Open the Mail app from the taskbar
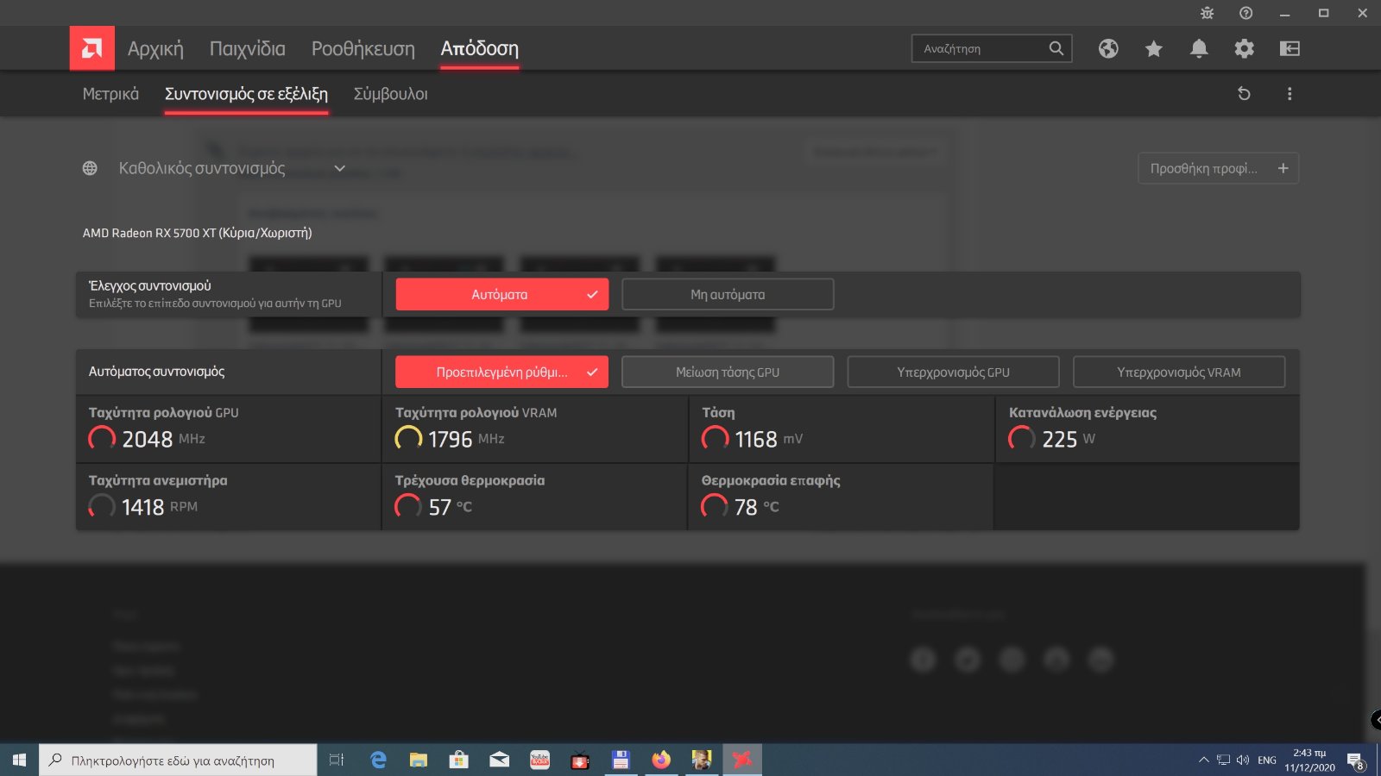The width and height of the screenshot is (1381, 776). point(500,760)
